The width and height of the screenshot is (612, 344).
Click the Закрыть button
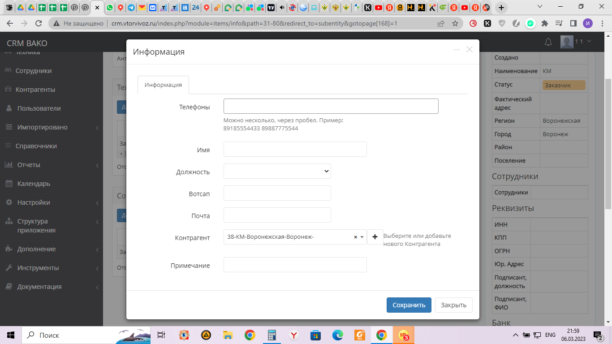tap(454, 305)
